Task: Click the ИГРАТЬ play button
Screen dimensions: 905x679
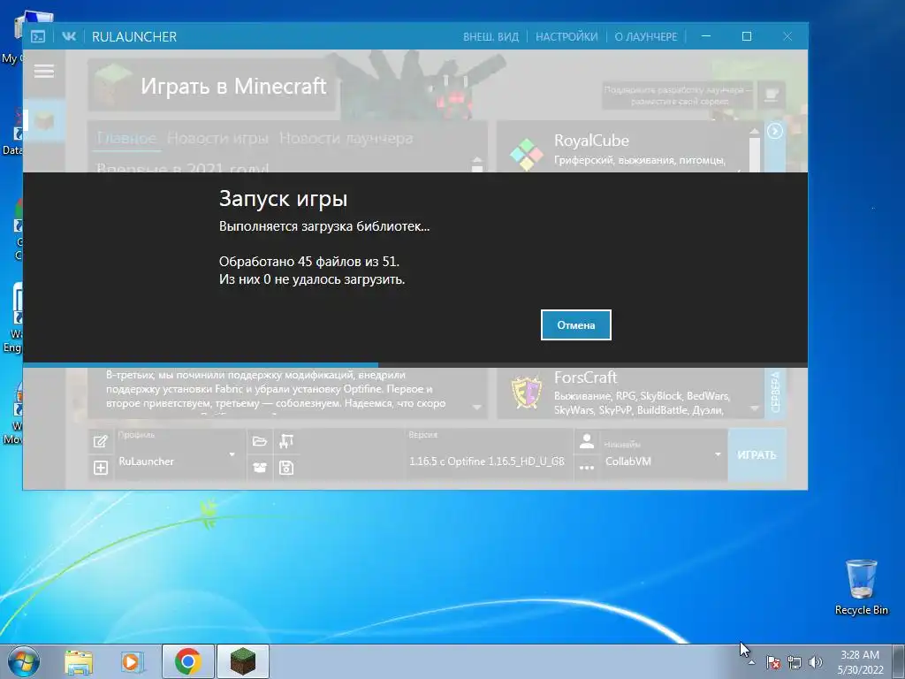Action: [757, 455]
